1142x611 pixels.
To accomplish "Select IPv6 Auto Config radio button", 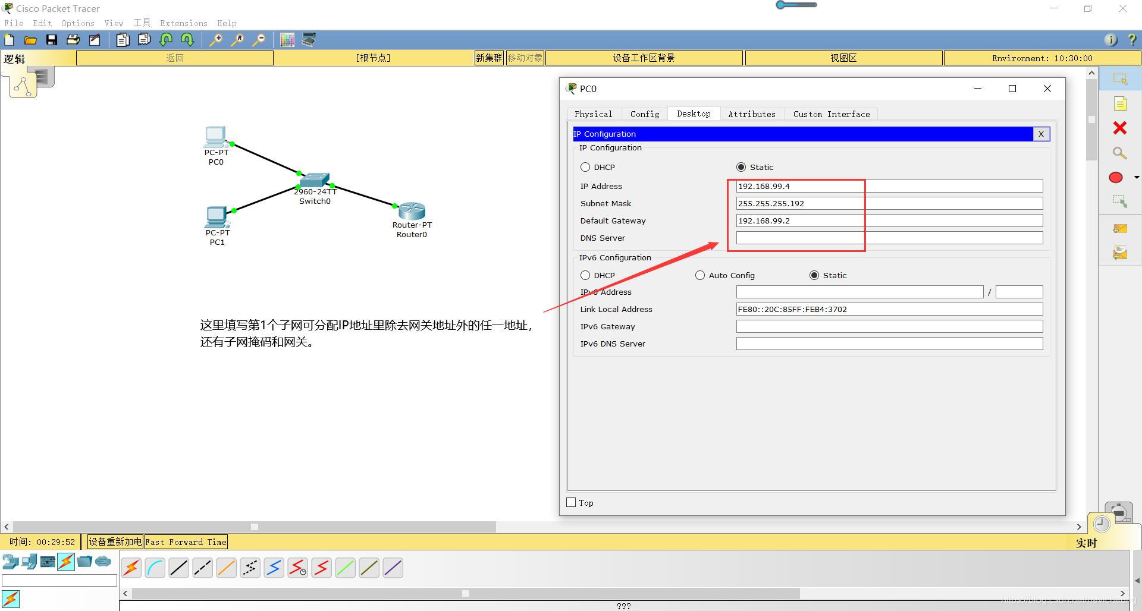I will click(x=700, y=275).
